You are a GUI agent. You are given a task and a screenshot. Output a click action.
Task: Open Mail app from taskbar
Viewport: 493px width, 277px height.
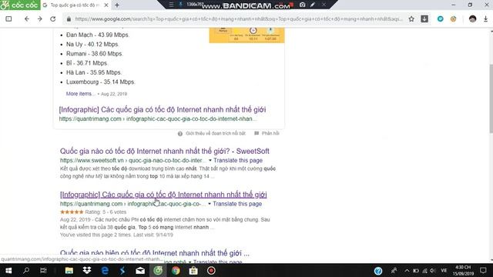coord(140,270)
